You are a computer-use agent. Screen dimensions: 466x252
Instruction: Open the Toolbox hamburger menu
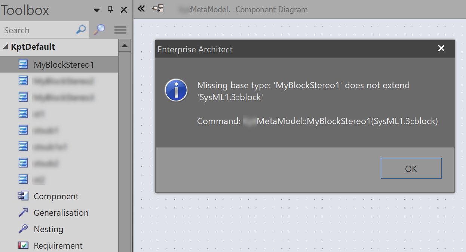(120, 30)
